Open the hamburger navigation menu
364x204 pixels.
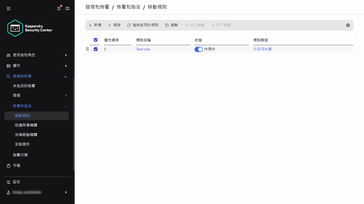8,8
